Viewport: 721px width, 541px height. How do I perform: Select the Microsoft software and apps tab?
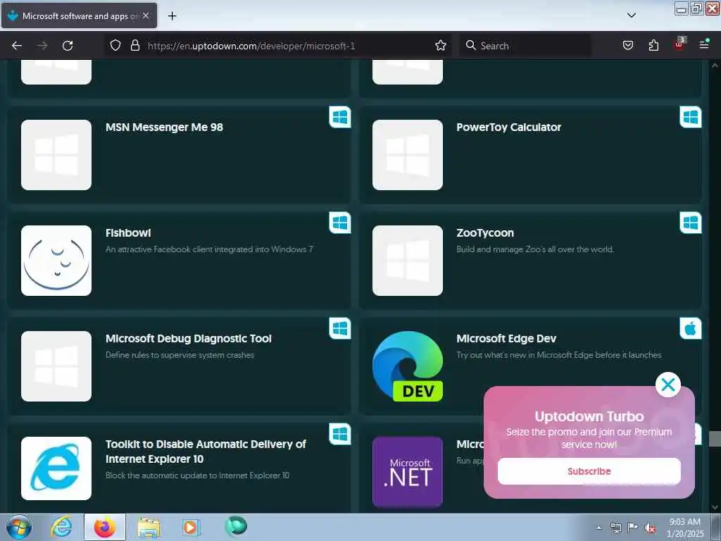pos(79,15)
